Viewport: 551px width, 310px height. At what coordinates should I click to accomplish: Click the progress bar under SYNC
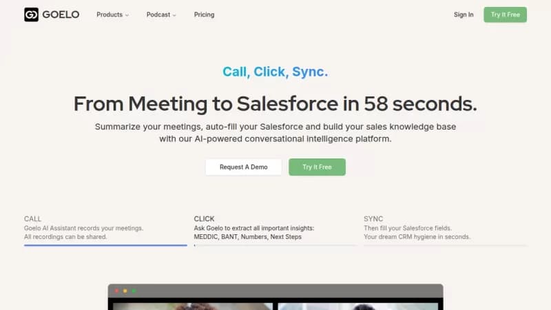445,245
